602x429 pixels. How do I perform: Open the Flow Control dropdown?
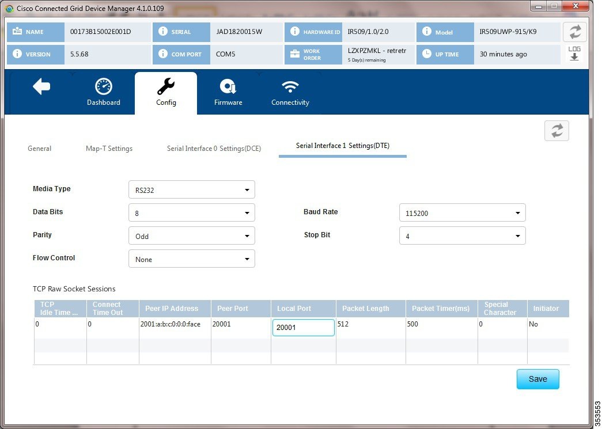(192, 259)
